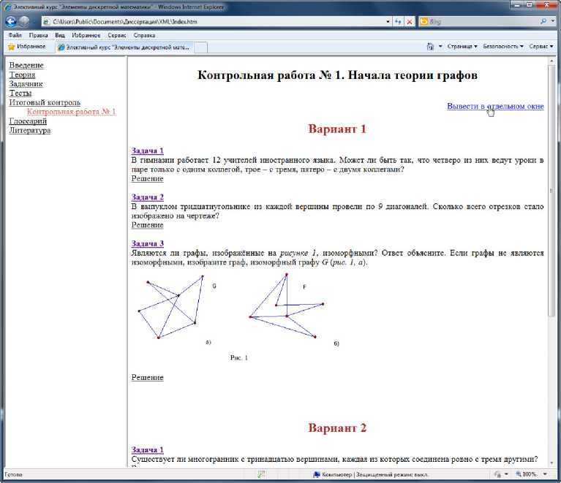Image resolution: width=561 pixels, height=483 pixels.
Task: Click the home/feeds toolbar icon near Страница
Action: point(430,47)
